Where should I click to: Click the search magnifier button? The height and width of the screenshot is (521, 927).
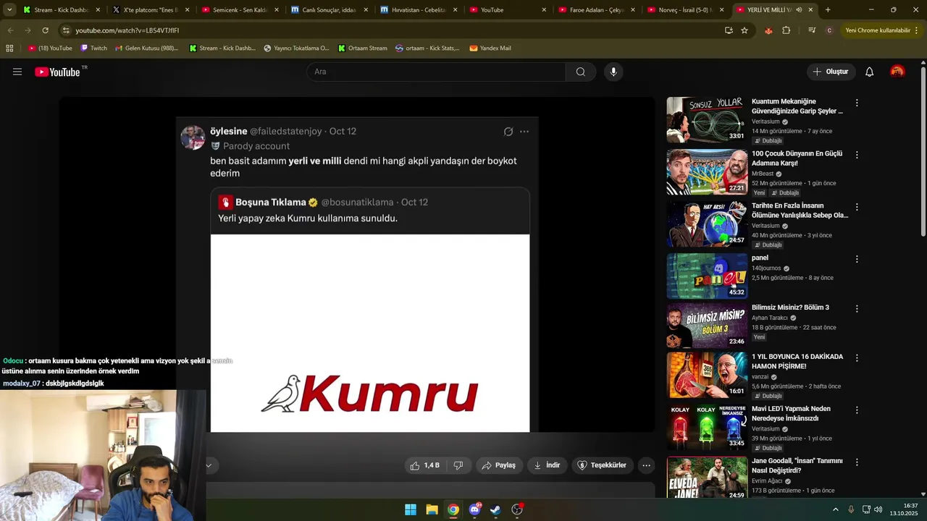click(581, 72)
